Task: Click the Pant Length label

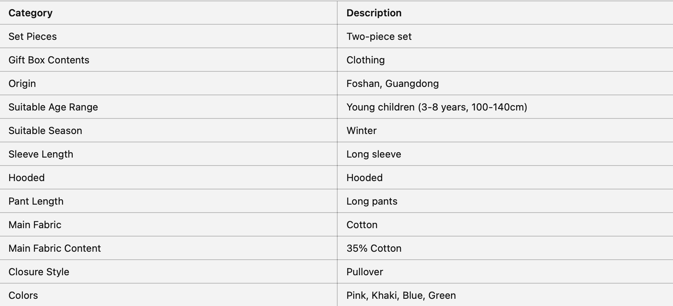Action: 36,201
